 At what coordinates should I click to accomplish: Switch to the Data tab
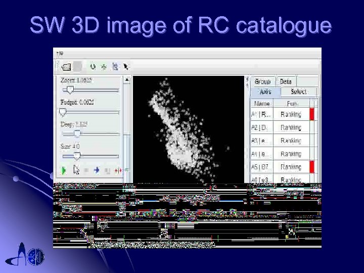click(286, 82)
